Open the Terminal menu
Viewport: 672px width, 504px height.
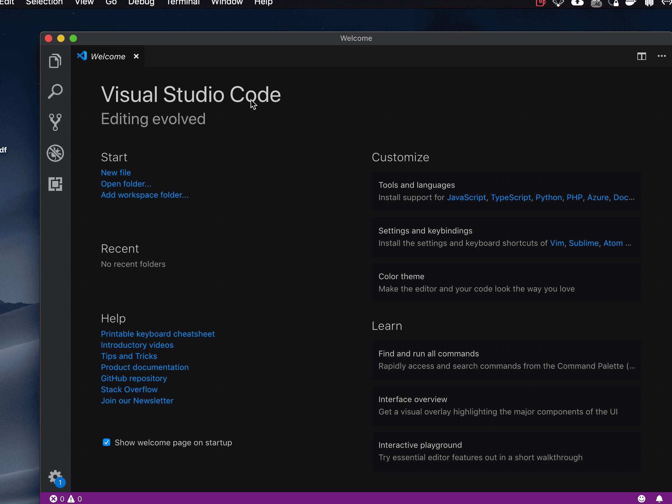183,2
